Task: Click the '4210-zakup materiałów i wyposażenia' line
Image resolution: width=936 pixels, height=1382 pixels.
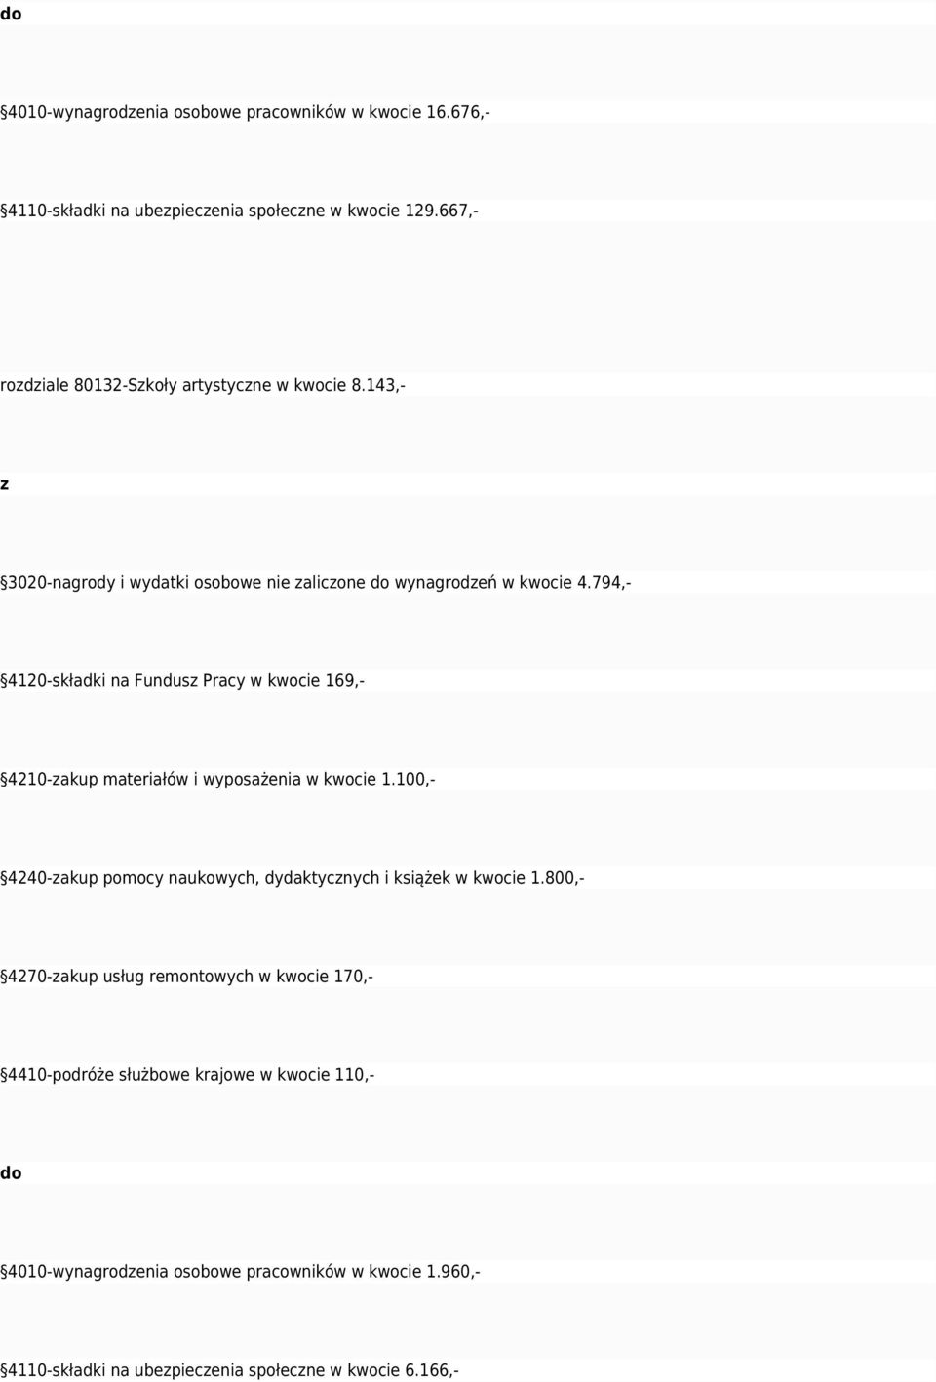Action: coord(217,780)
